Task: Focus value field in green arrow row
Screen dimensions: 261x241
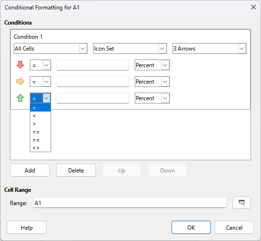Action: click(x=93, y=98)
